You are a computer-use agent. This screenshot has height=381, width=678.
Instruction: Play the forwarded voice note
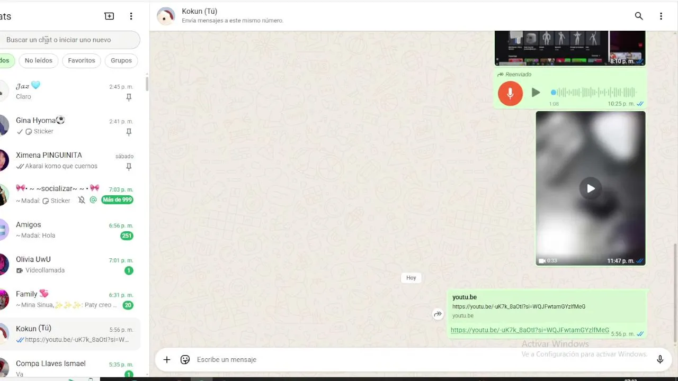click(x=536, y=93)
